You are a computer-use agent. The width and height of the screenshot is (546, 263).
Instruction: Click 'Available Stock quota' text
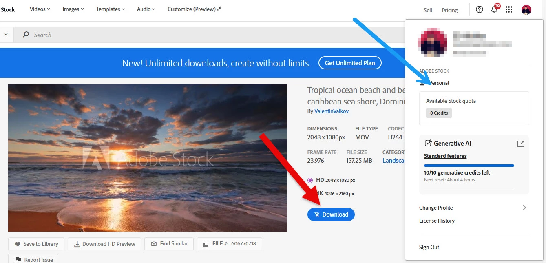pos(451,101)
